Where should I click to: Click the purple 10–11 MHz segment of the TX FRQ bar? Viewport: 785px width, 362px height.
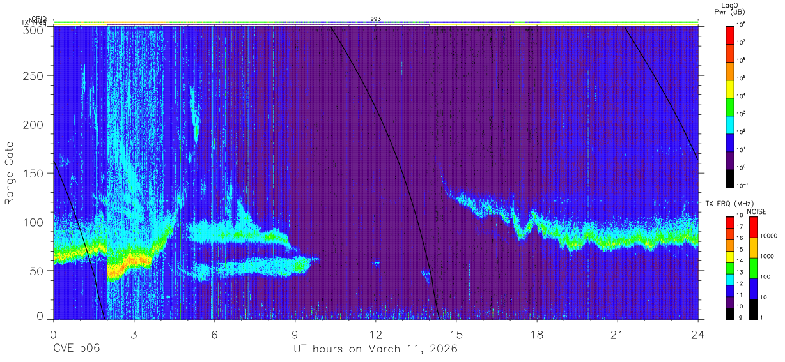pyautogui.click(x=730, y=301)
